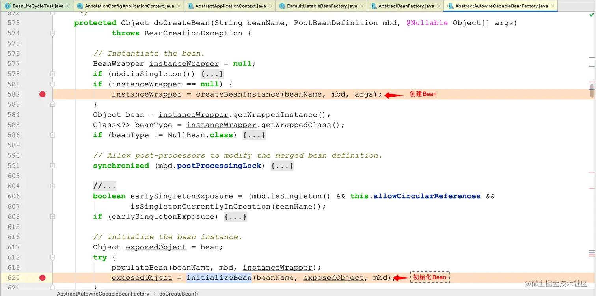Click the "// Allow post-processors" comment
This screenshot has height=296, width=596.
pos(238,156)
